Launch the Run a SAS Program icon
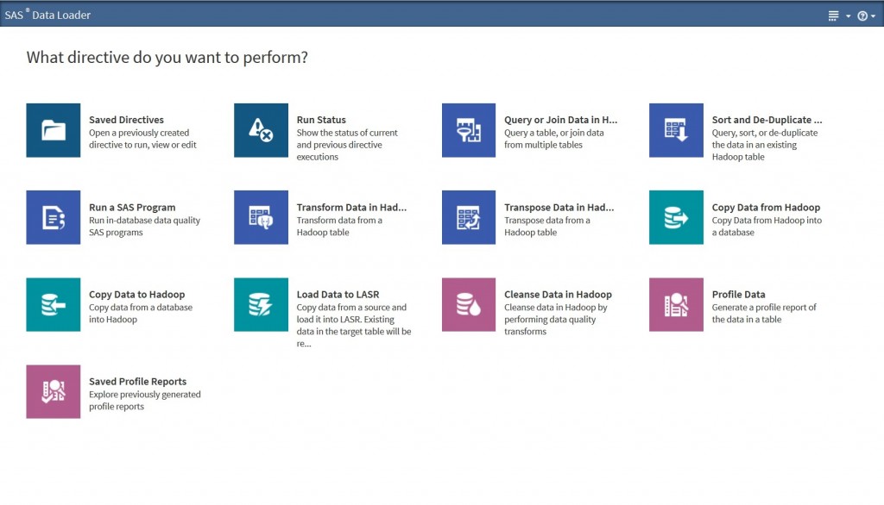The height and width of the screenshot is (505, 884). [x=53, y=217]
